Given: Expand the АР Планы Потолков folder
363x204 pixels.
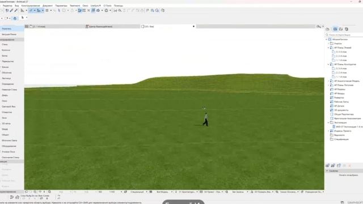Looking at the screenshot, I should tap(328, 85).
